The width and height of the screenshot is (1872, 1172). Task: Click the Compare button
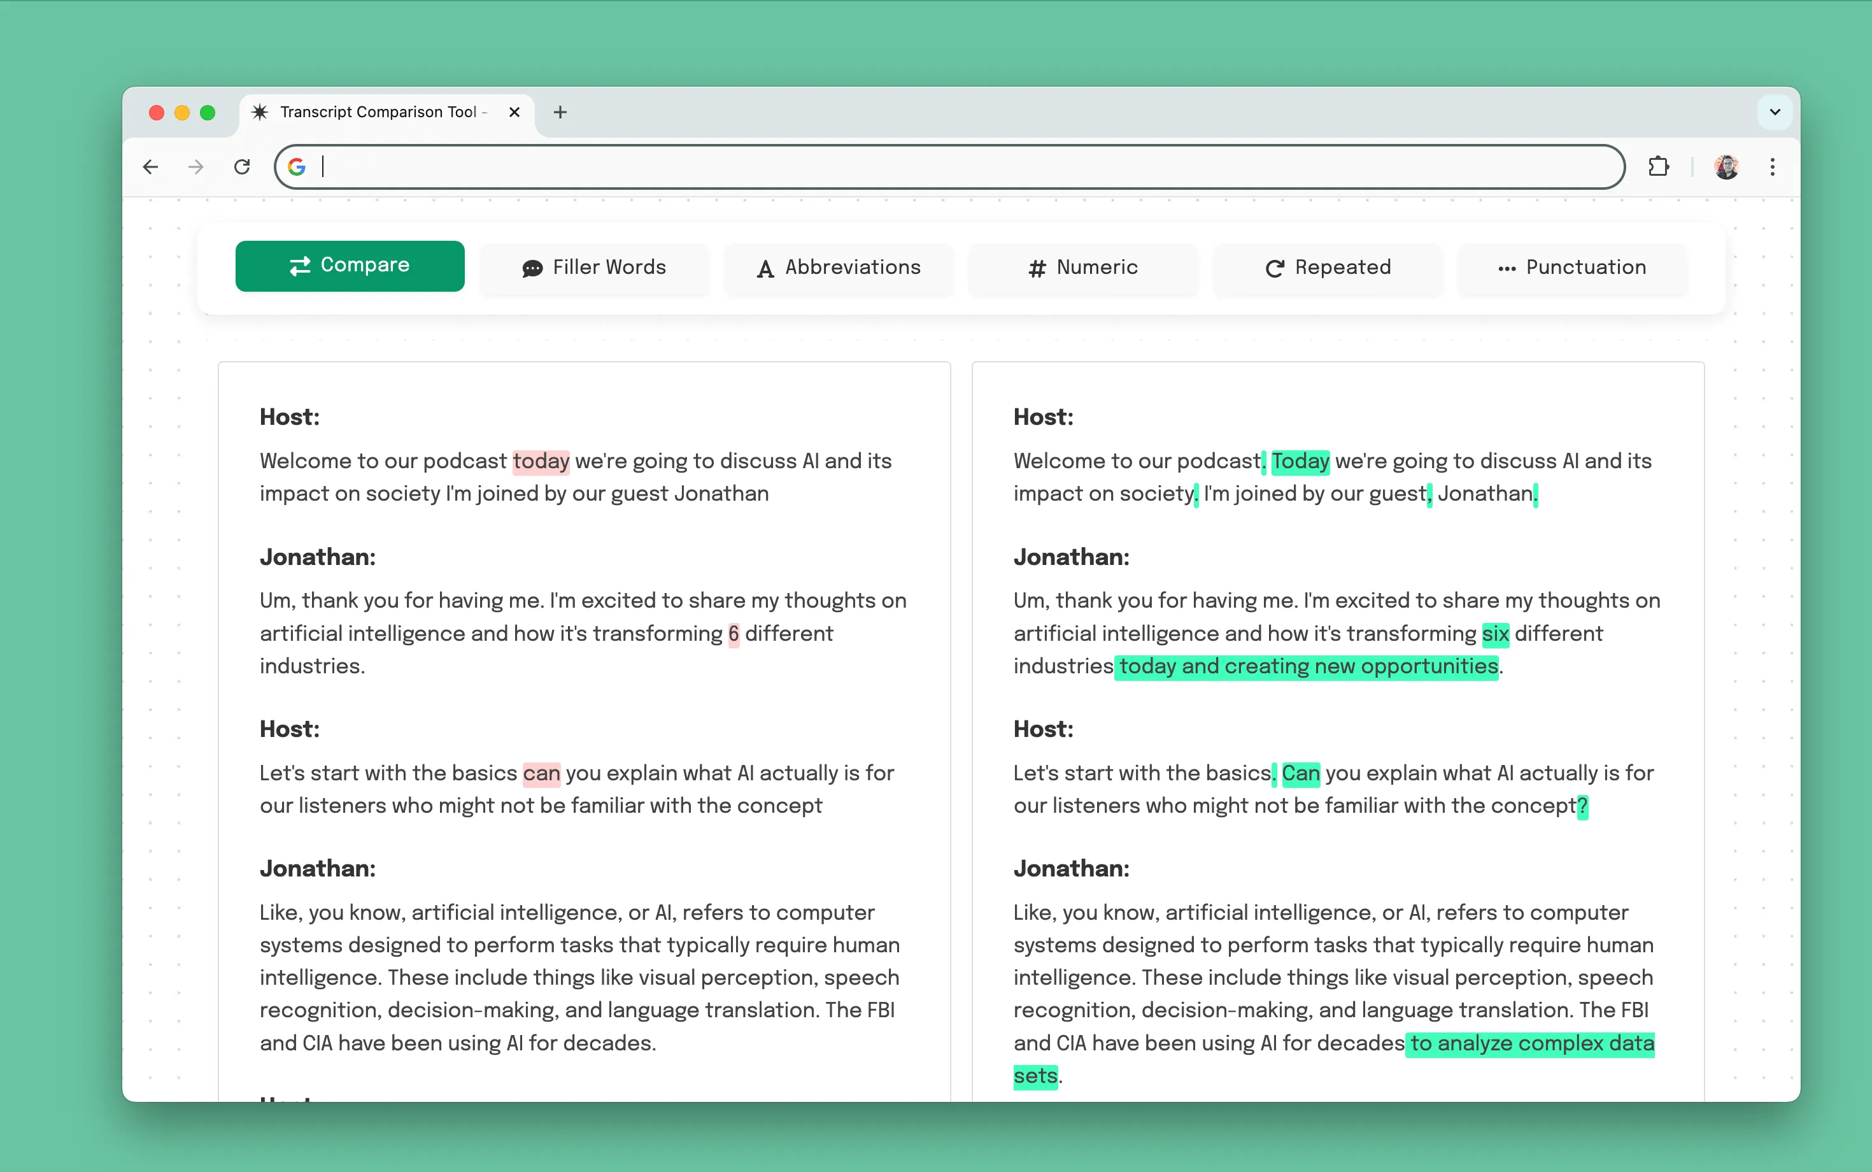(350, 266)
